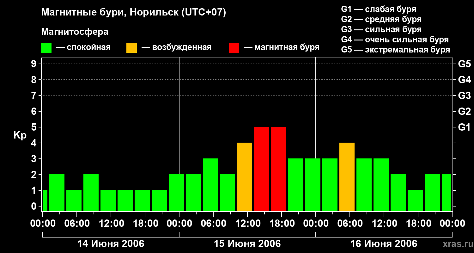Screen dimensions: 474x253
Task: Click the '— возбужденная' legend label
Action: tap(177, 47)
